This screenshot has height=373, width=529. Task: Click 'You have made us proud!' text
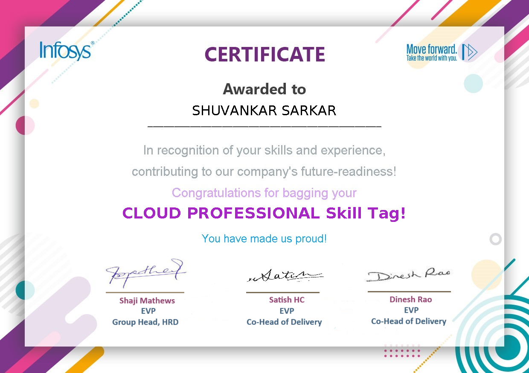coord(264,239)
